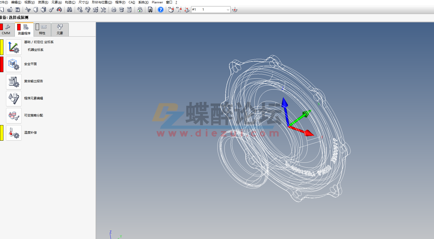
Task: Open the #1 probe file dropdown
Action: coord(228,10)
